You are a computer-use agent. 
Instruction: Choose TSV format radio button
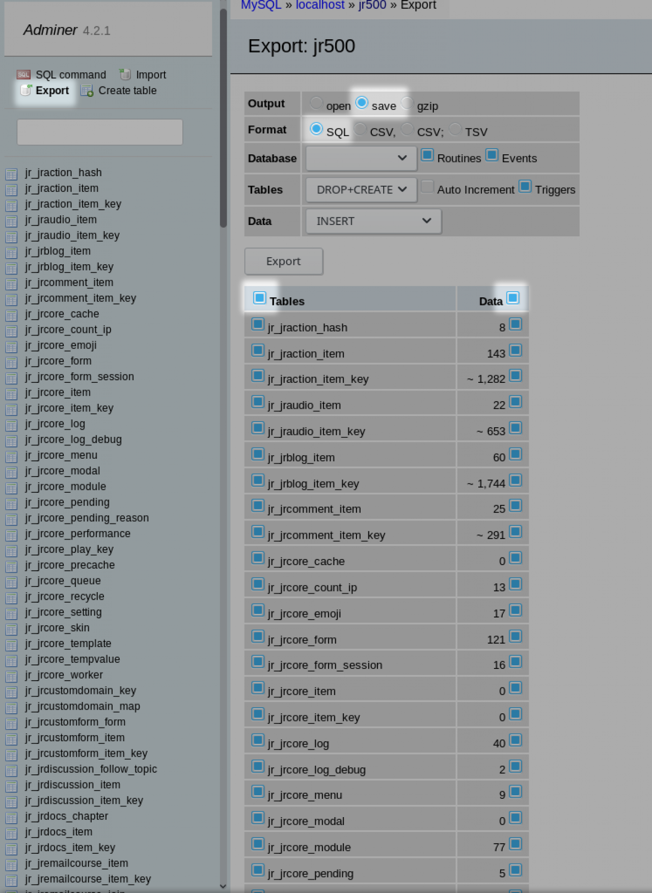coord(455,129)
